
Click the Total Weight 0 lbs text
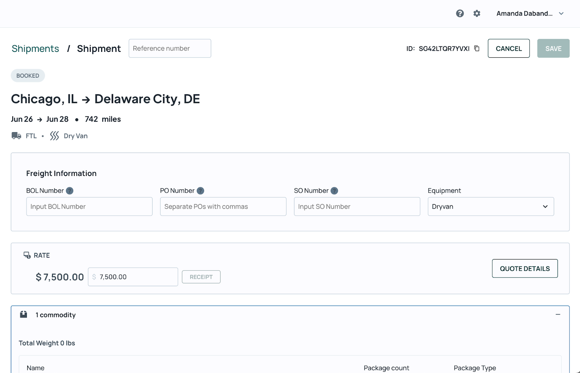(47, 343)
